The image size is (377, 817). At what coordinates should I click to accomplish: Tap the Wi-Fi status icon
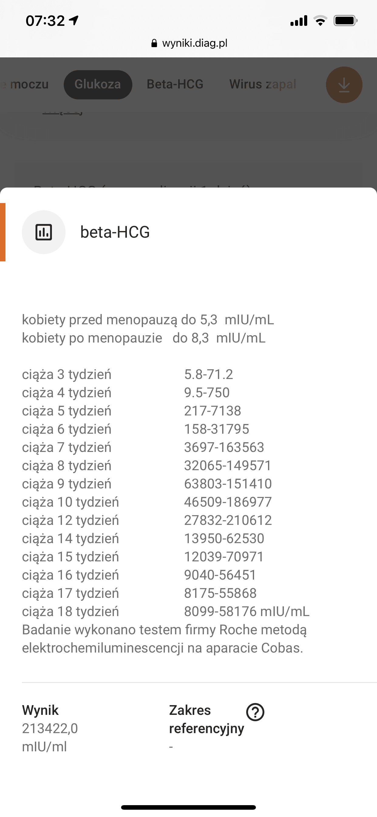click(320, 21)
